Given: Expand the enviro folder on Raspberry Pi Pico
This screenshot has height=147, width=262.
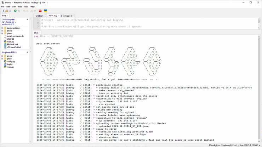Looking at the screenshot, I should pyautogui.click(x=2, y=56).
